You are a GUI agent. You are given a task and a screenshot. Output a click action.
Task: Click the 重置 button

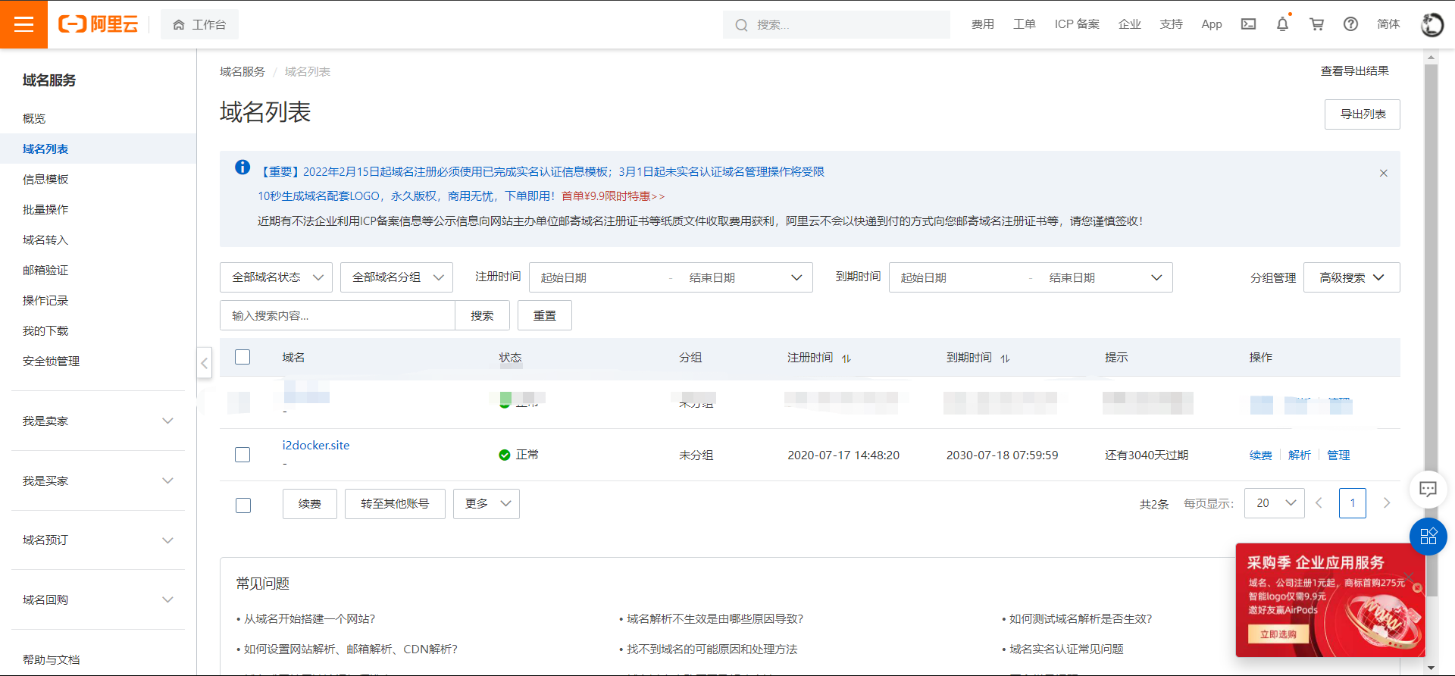click(x=545, y=315)
